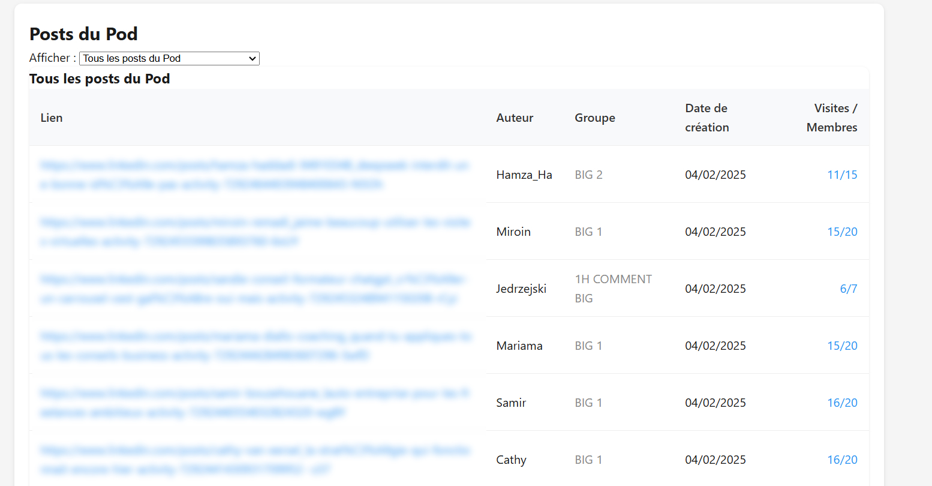The width and height of the screenshot is (932, 486).
Task: Open Cathy's LinkedIn post link
Action: point(254,460)
